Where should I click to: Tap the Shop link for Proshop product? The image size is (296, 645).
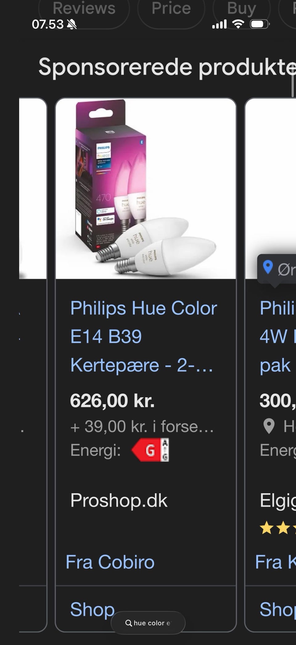click(92, 609)
